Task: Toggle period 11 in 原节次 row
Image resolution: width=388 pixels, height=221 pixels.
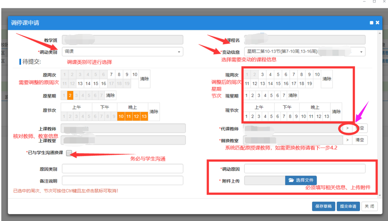Action: point(129,116)
